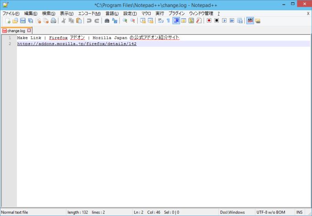Select the change.log tab
This screenshot has width=312, height=216.
click(16, 31)
